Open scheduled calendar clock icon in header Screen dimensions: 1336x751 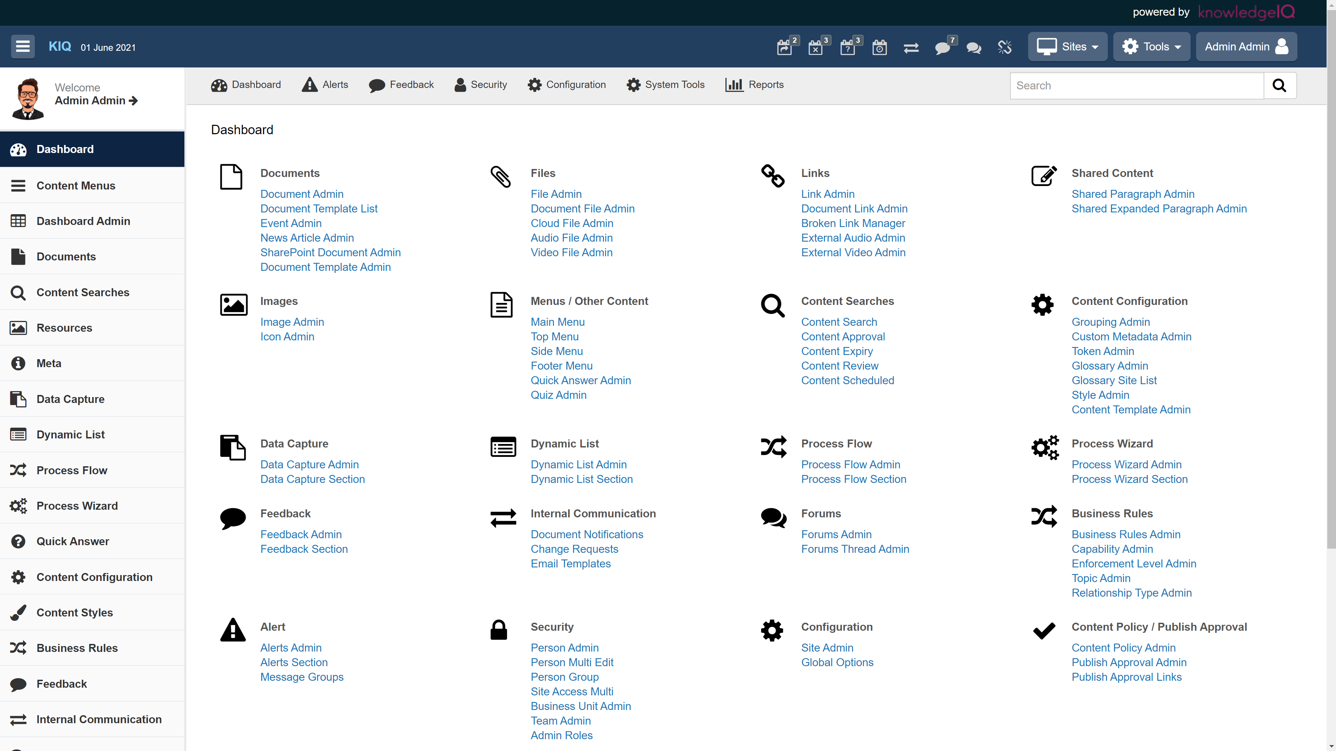tap(880, 48)
